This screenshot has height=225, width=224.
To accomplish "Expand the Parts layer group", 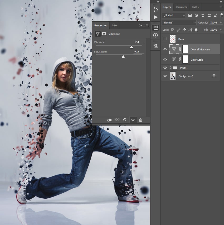I will (x=171, y=68).
